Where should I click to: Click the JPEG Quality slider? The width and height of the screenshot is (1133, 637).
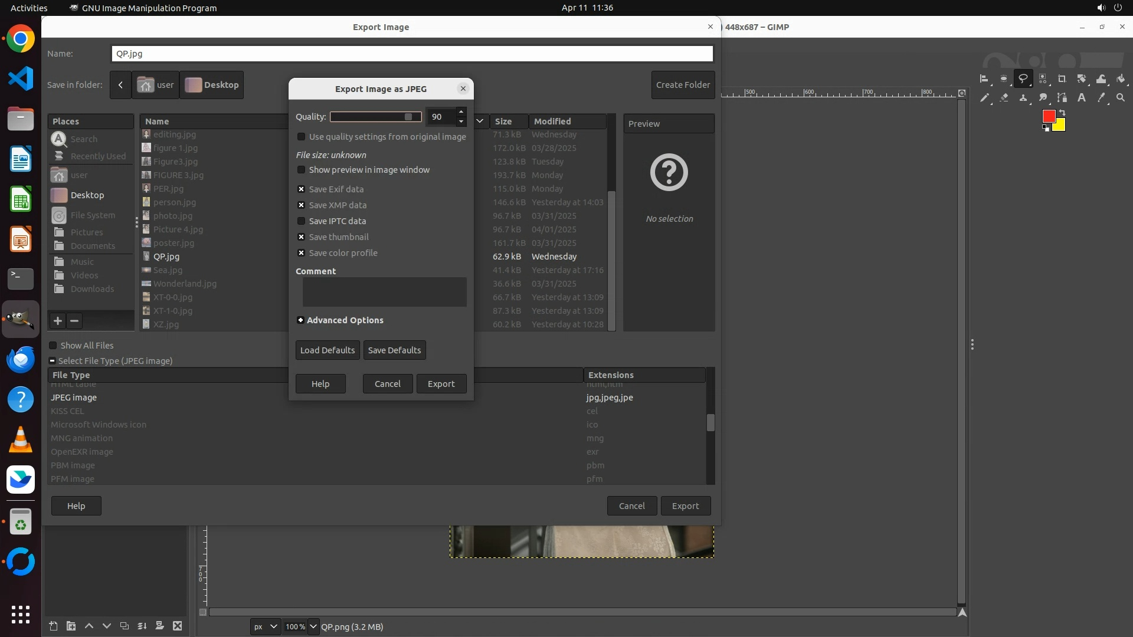coord(375,117)
